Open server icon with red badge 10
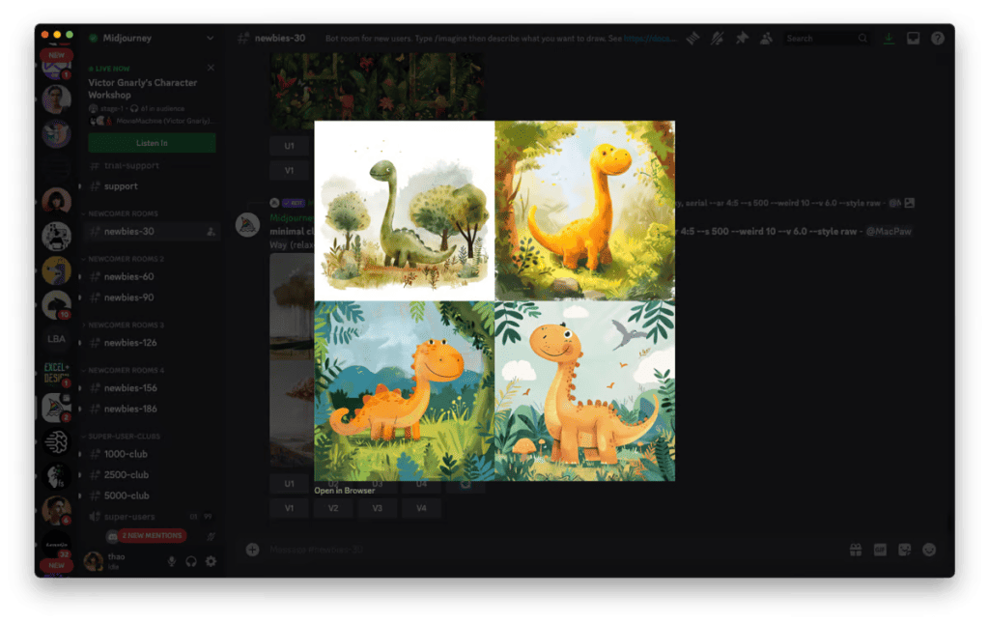989x623 pixels. click(56, 305)
